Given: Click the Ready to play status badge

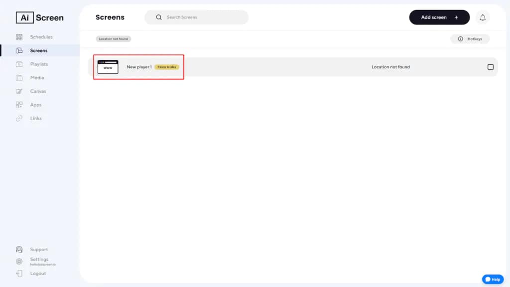Looking at the screenshot, I should (x=166, y=67).
